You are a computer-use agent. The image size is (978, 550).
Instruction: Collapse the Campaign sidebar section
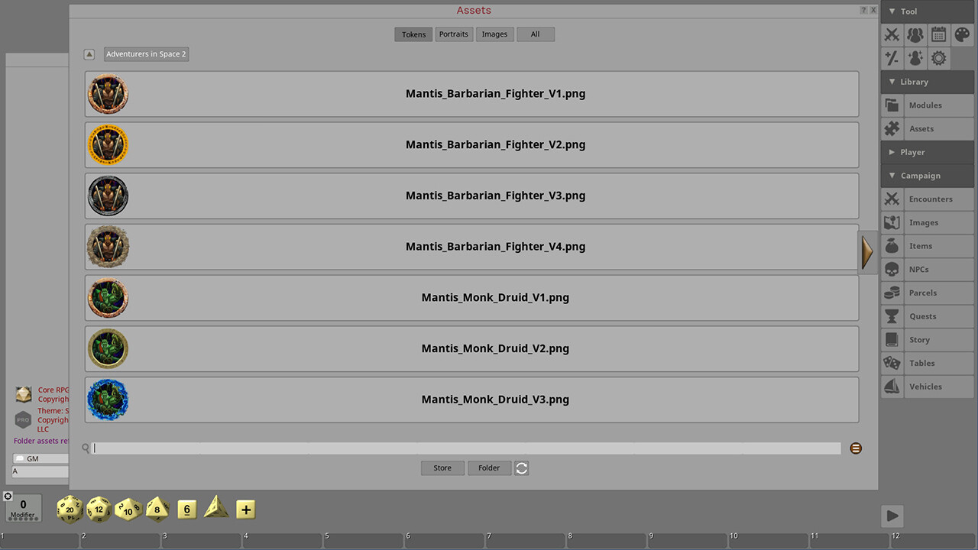916,176
